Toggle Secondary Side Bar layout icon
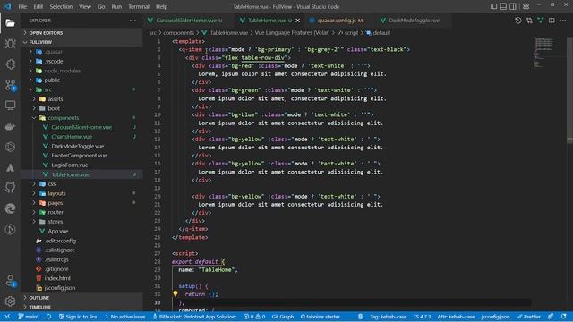Viewport: 573px width, 322px height. [x=513, y=6]
